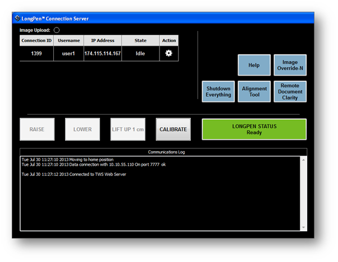The height and width of the screenshot is (262, 338).
Task: Click Shutdown Everything button
Action: point(218,92)
